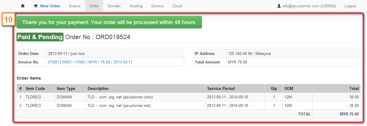Open the Invoice menu item

coord(75,6)
